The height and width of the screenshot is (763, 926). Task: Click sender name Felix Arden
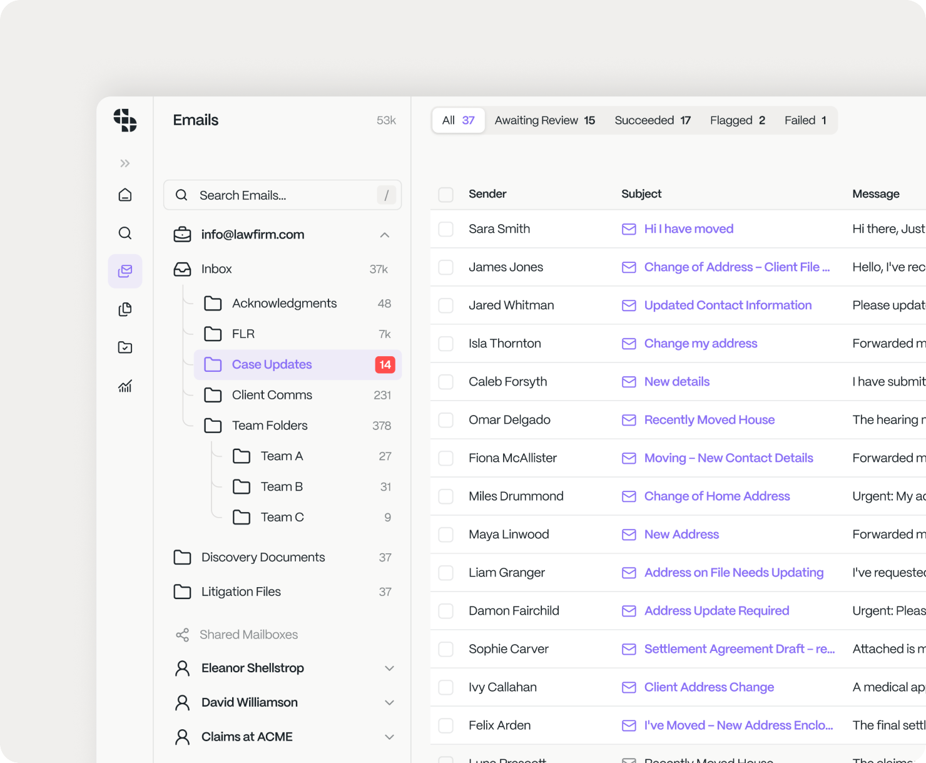499,725
